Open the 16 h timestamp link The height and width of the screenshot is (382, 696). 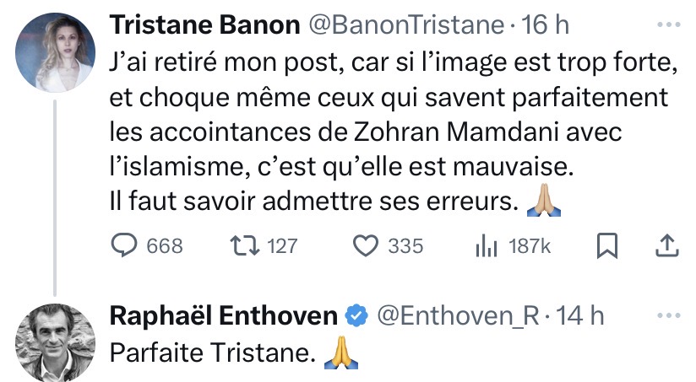point(546,25)
